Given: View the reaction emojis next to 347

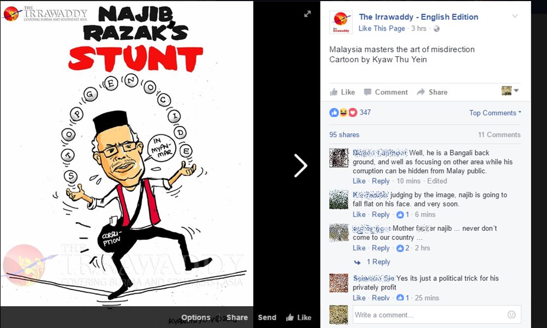Looking at the screenshot, I should point(344,112).
